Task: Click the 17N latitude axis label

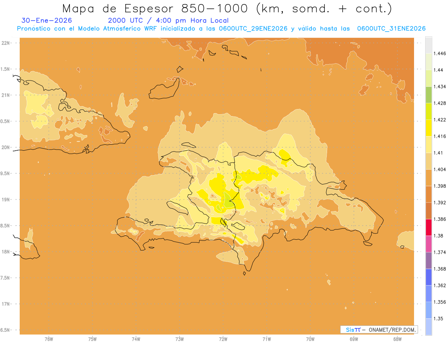Action: (x=6, y=304)
